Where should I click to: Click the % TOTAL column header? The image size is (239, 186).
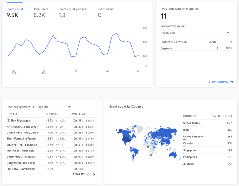coord(52,114)
